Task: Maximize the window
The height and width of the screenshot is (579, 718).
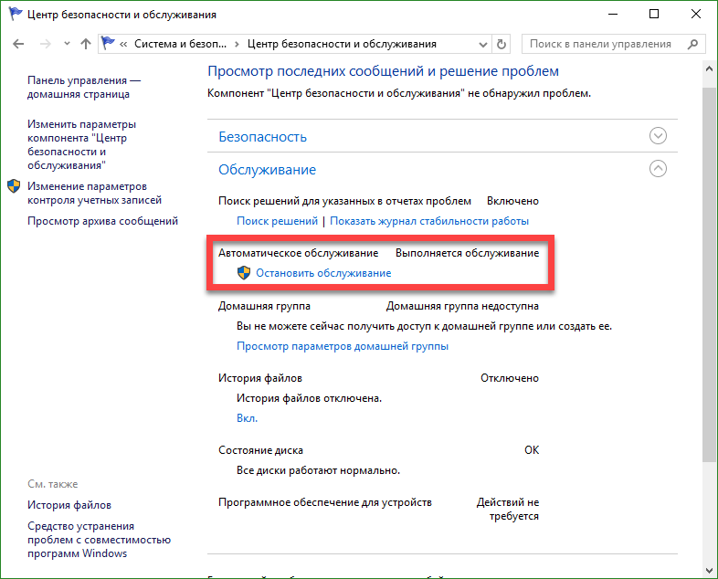Action: tap(654, 15)
